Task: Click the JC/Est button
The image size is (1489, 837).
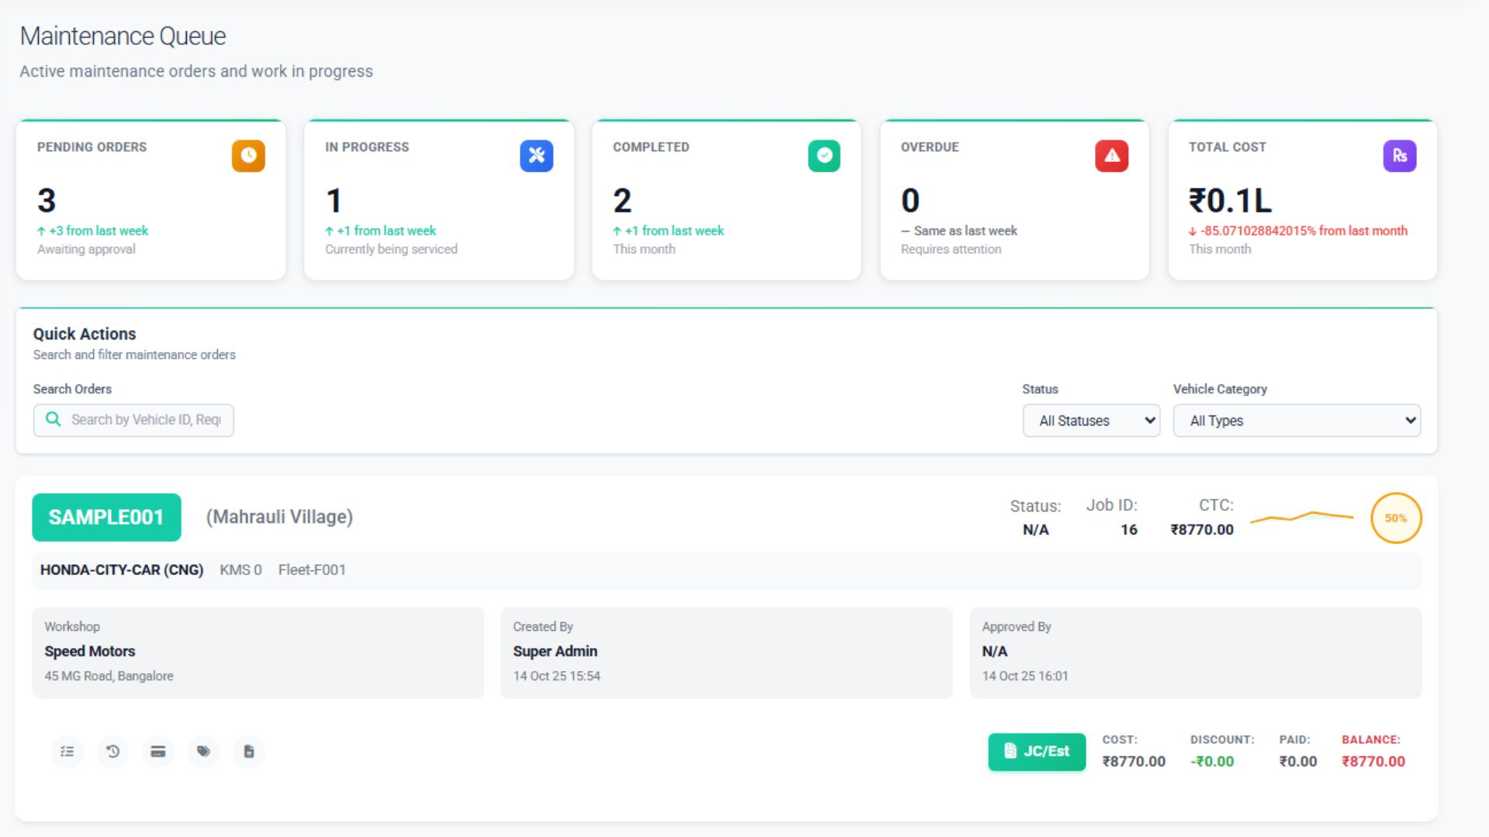Action: pos(1037,752)
